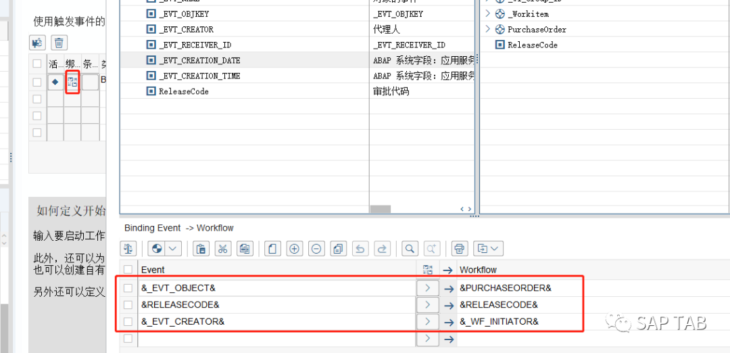Click element icon beside _EVT_CREATION_TIME
Image resolution: width=730 pixels, height=353 pixels.
[150, 76]
